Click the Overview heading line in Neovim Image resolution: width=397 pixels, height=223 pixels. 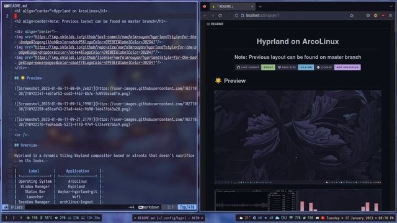[27, 146]
